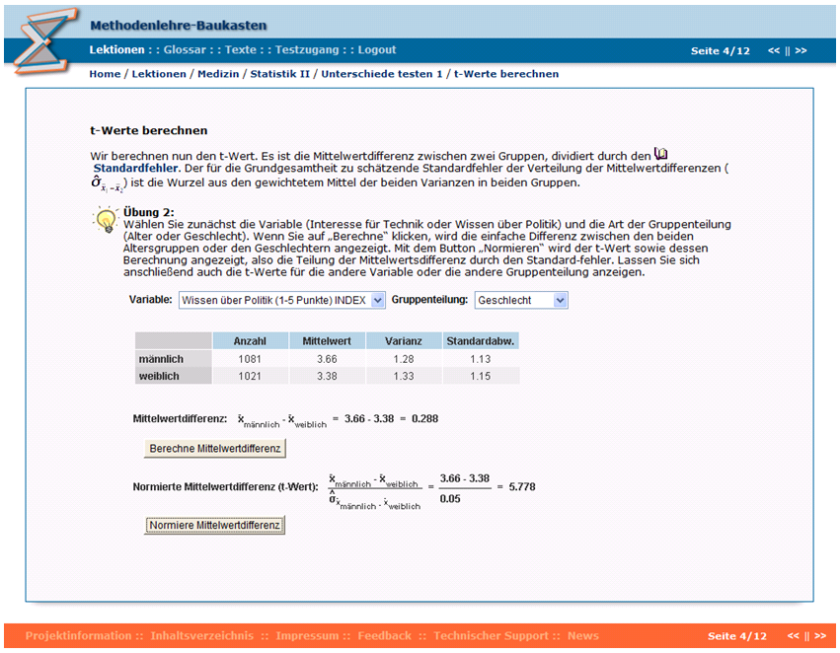
Task: Open the Glossar menu item
Action: (185, 49)
